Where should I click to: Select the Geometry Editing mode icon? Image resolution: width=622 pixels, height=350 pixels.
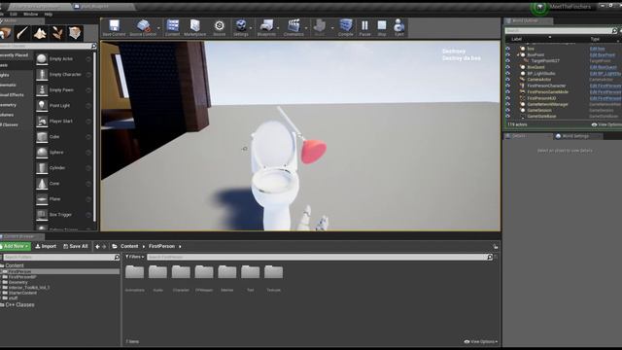(x=75, y=33)
